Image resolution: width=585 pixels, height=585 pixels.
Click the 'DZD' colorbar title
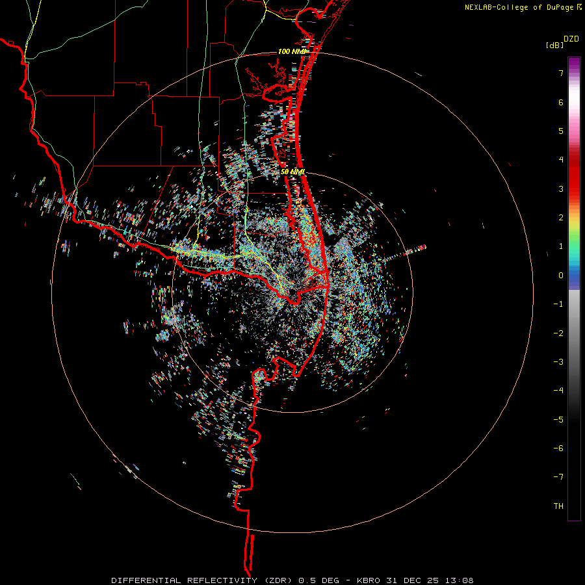click(571, 39)
